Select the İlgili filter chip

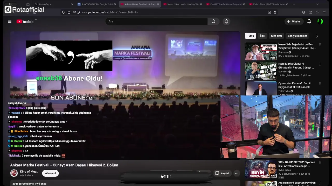click(x=262, y=36)
